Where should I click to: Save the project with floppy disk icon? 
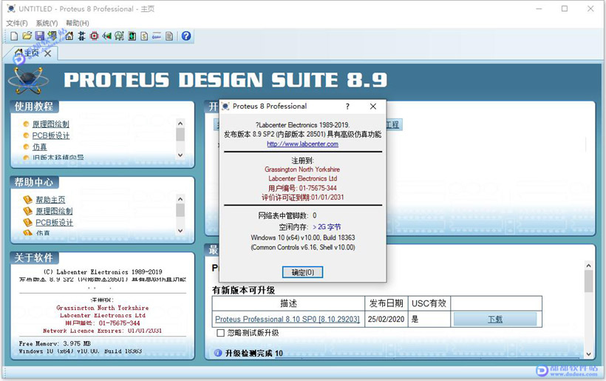click(39, 36)
